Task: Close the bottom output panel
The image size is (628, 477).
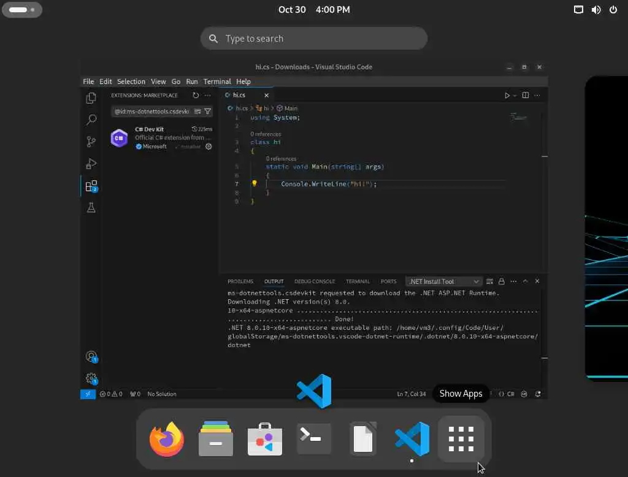Action: 537,281
